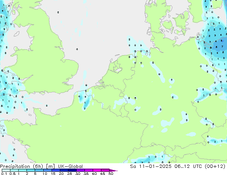
Task: Click the 0.5–1 legend color box
Action: [14, 170]
